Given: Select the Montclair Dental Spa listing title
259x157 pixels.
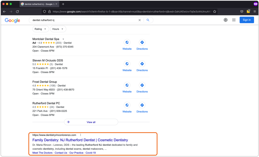Looking at the screenshot, I should 46,39.
